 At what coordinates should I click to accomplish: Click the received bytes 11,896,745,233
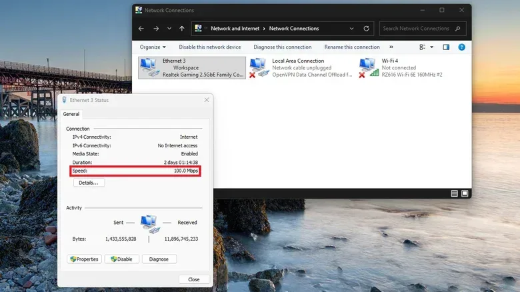point(181,239)
